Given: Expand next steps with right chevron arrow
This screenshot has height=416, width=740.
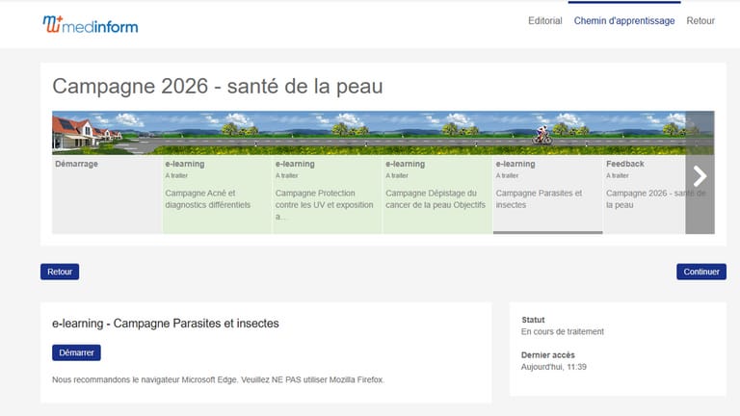Looking at the screenshot, I should 700,176.
